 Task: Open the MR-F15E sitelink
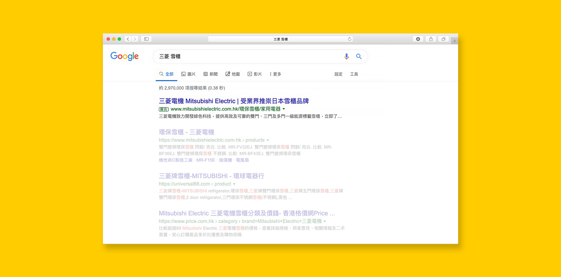click(206, 160)
